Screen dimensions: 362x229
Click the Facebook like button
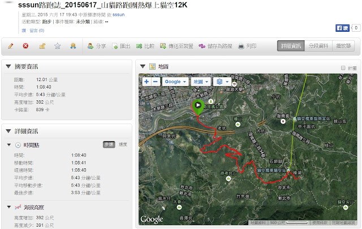pyautogui.click(x=342, y=28)
